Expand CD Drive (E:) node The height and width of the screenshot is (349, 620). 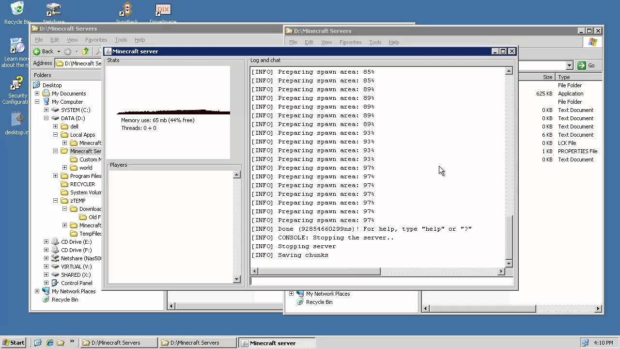pos(46,242)
